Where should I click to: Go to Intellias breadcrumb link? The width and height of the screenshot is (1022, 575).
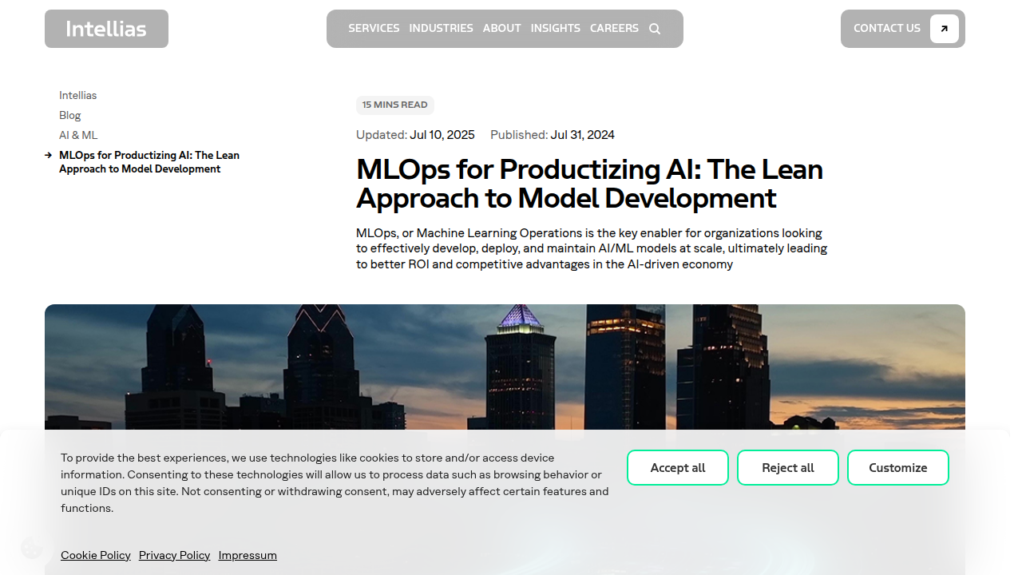coord(77,95)
